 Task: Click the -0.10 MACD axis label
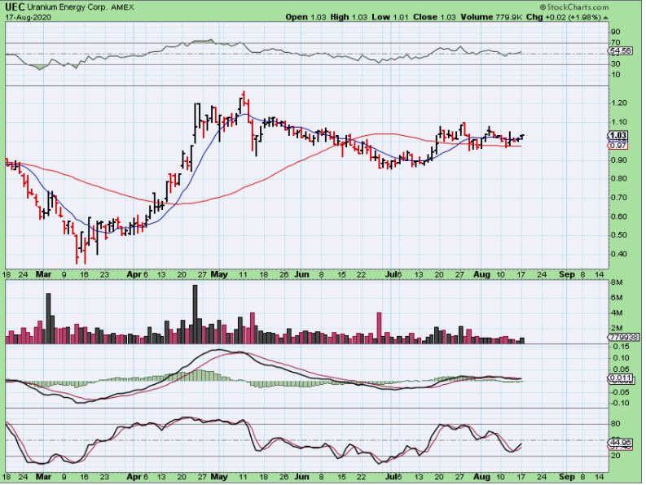coord(620,403)
